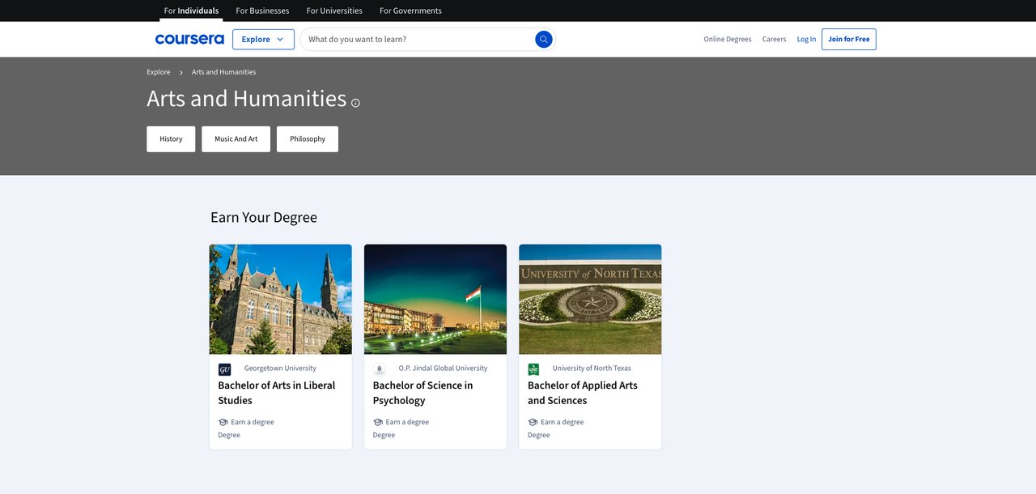
Task: Click the 'Earn Your Degree' heading
Action: click(x=264, y=217)
